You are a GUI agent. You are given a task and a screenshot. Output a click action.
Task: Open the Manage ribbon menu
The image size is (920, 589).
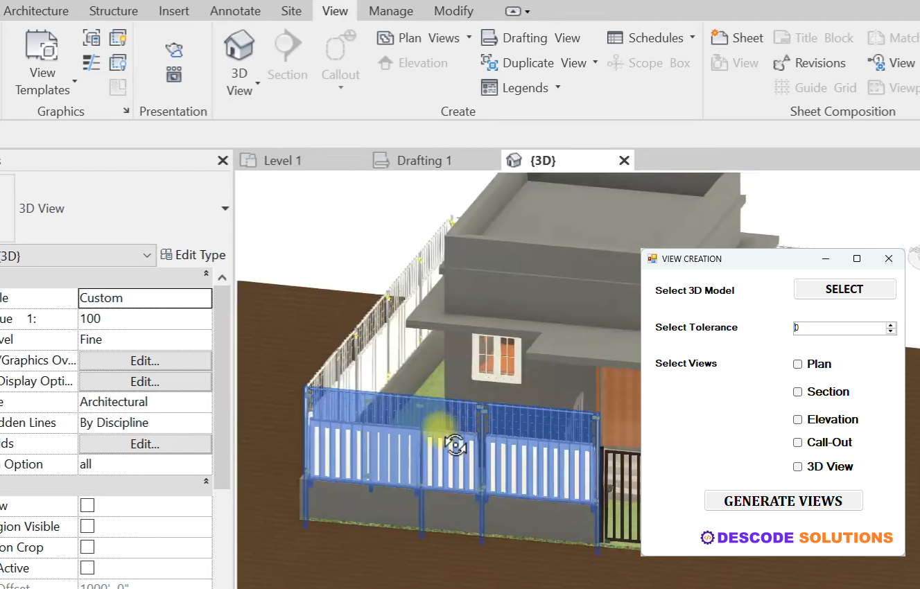tap(390, 10)
